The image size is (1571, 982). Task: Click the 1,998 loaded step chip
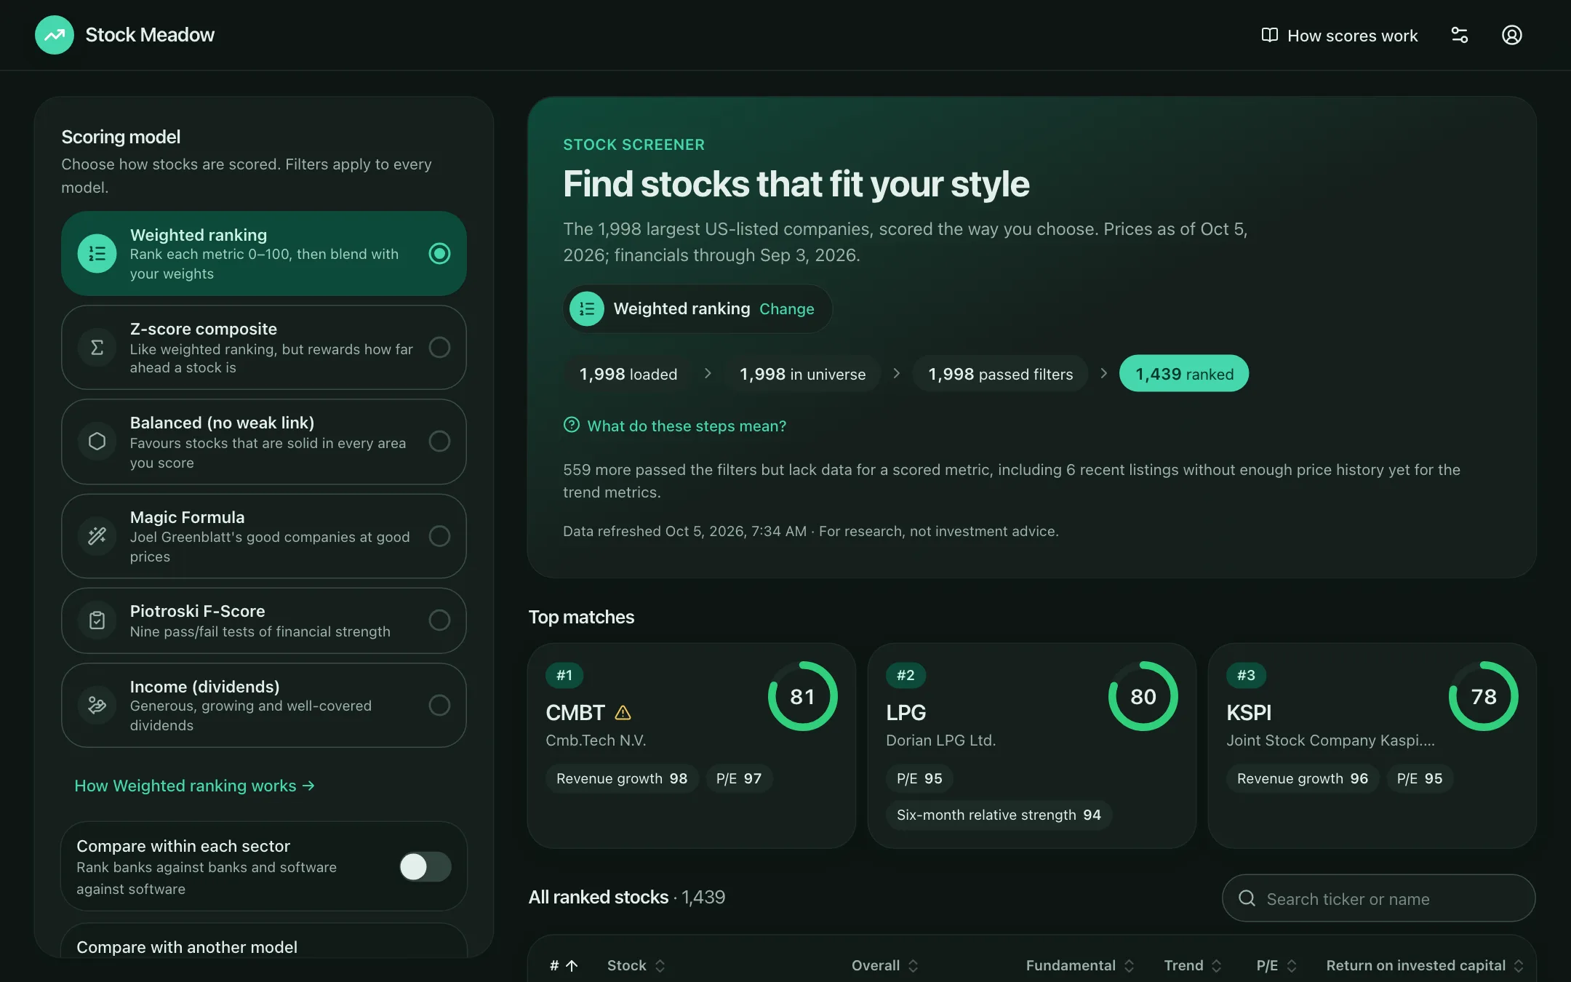pyautogui.click(x=628, y=374)
